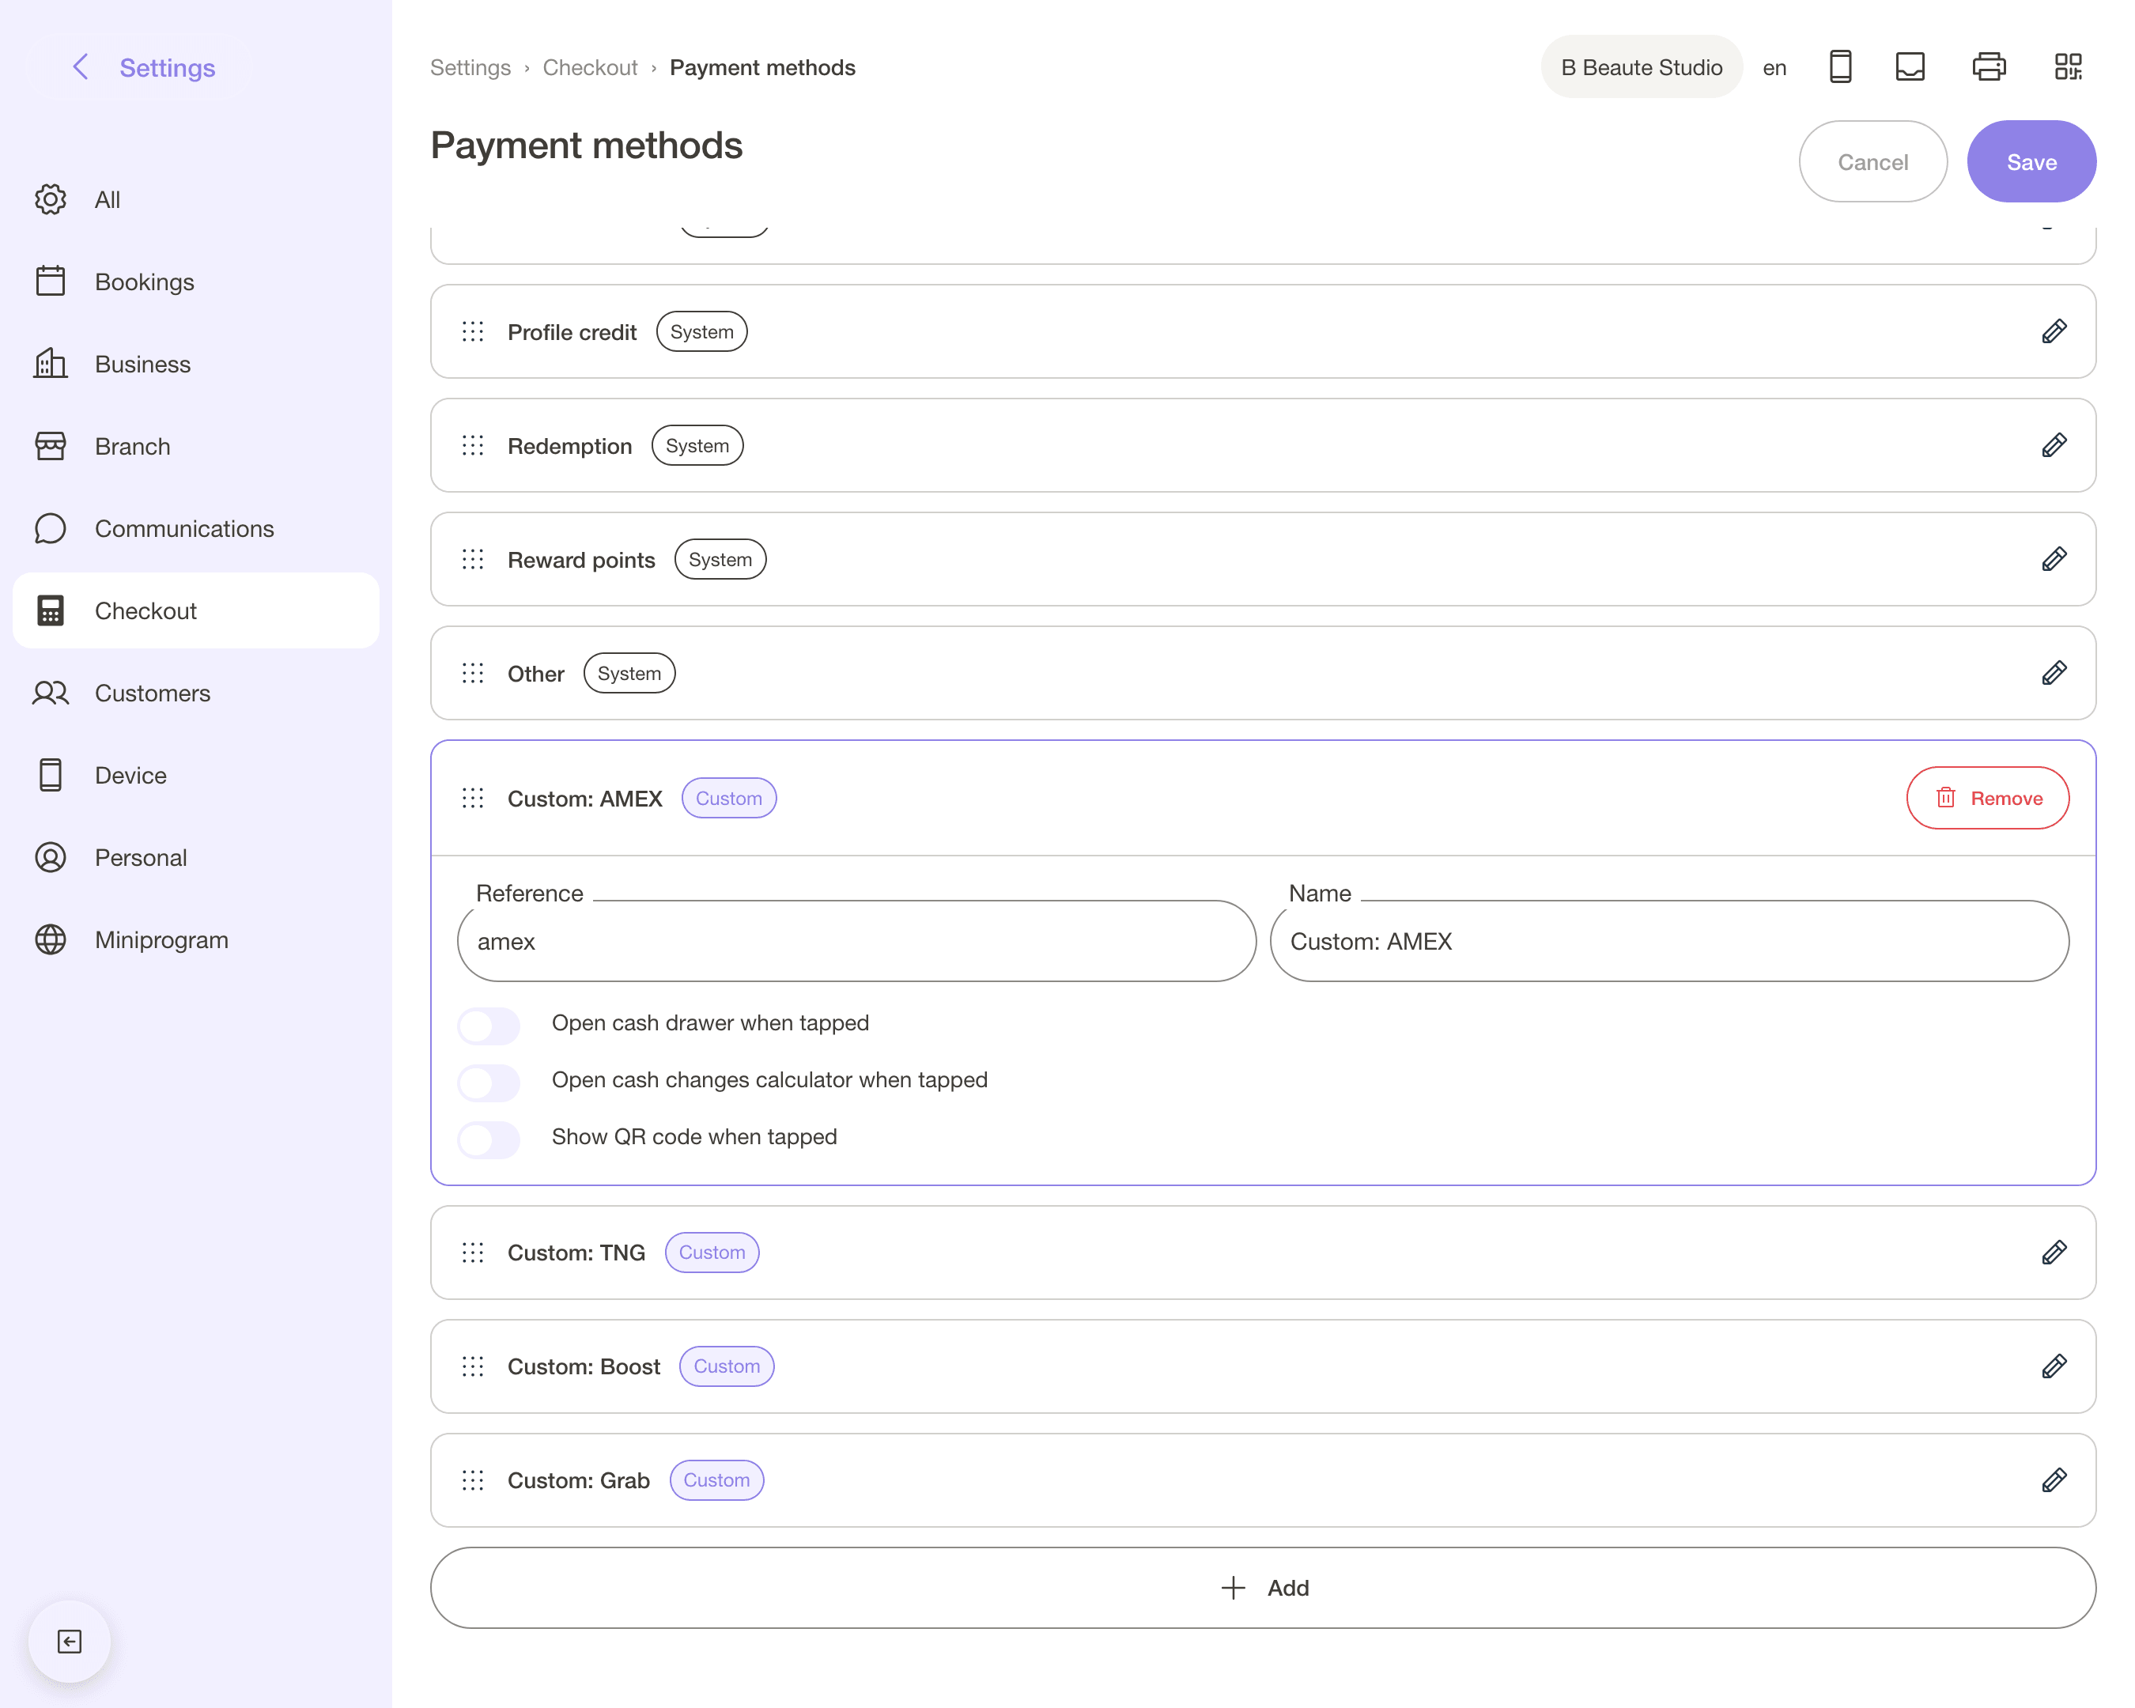The height and width of the screenshot is (1708, 2135).
Task: Open the printer icon in header
Action: 1989,67
